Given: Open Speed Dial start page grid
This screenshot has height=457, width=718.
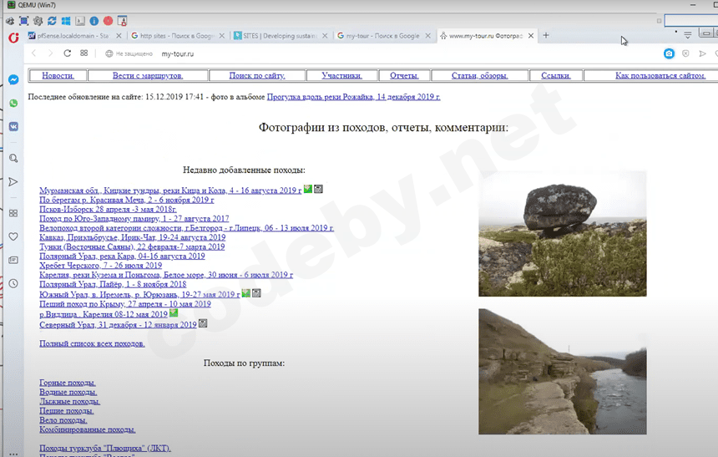Looking at the screenshot, I should tap(84, 53).
